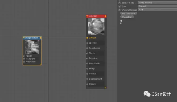Image resolution: width=177 pixels, height=102 pixels.
Task: Click the Projection input pin on ImageTexture
Action: click(24, 62)
